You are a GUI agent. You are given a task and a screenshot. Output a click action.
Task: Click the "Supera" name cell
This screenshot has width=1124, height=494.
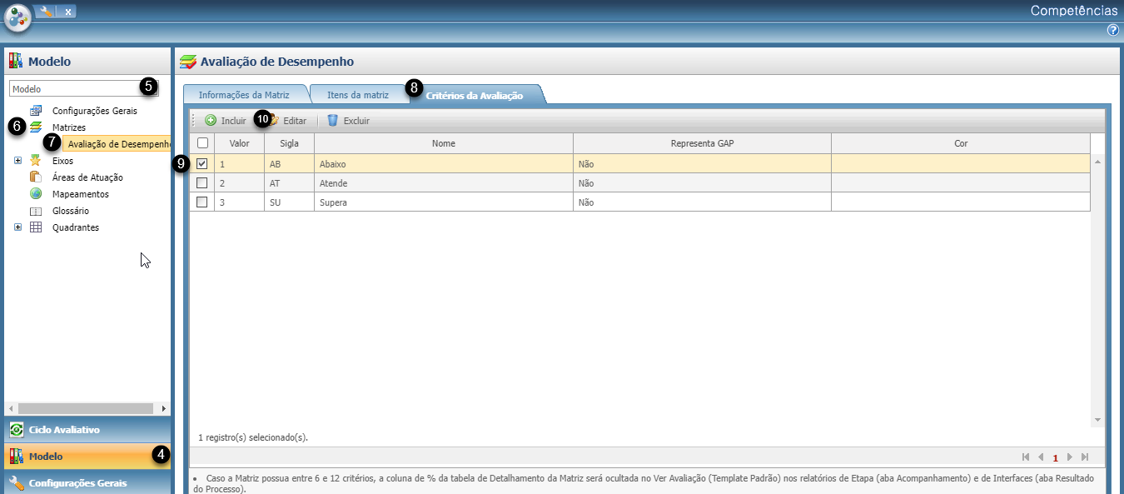coord(444,202)
